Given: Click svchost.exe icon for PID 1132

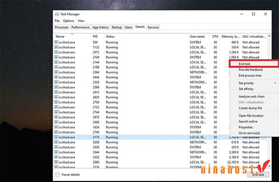Looking at the screenshot, I should [x=56, y=47].
